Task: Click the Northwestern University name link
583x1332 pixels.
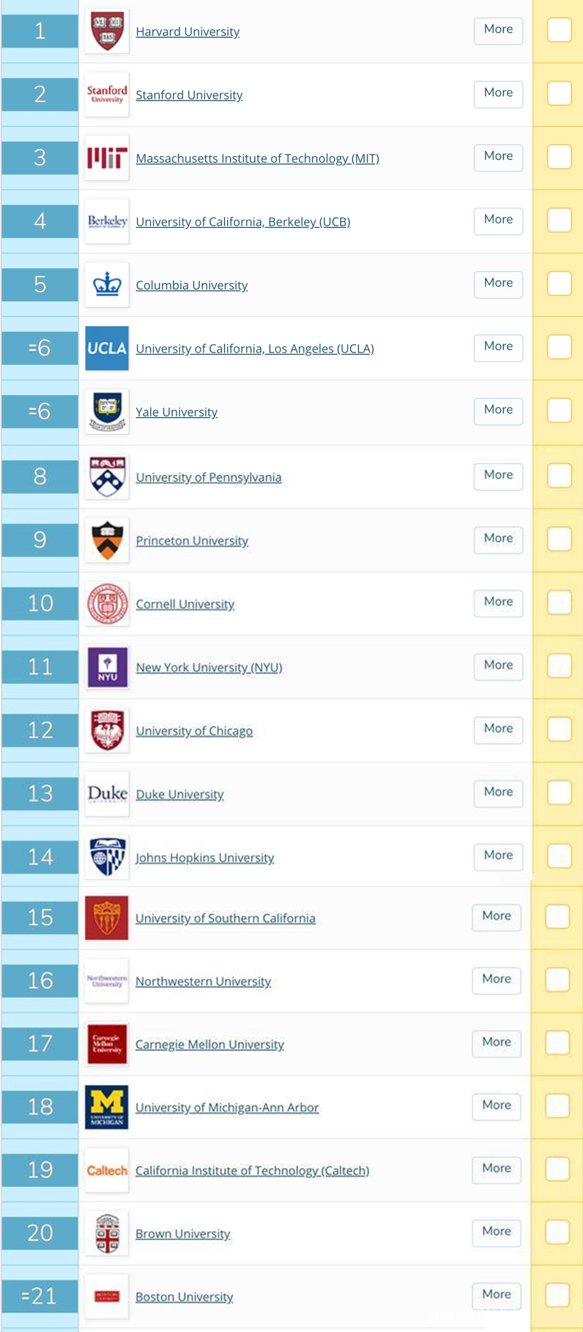Action: pos(203,981)
